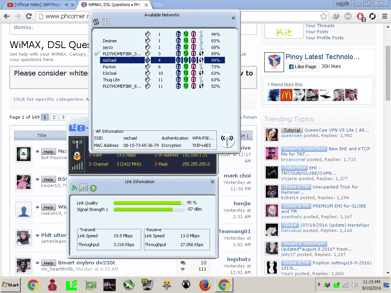
Task: Show hidden system tray icons
Action: coord(319,285)
